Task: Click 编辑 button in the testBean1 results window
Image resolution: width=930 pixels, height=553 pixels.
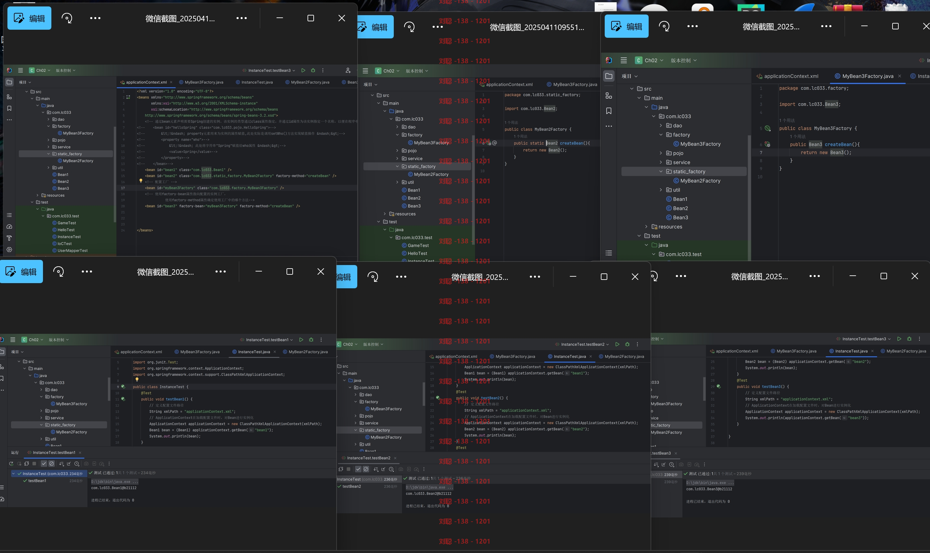Action: 21,271
